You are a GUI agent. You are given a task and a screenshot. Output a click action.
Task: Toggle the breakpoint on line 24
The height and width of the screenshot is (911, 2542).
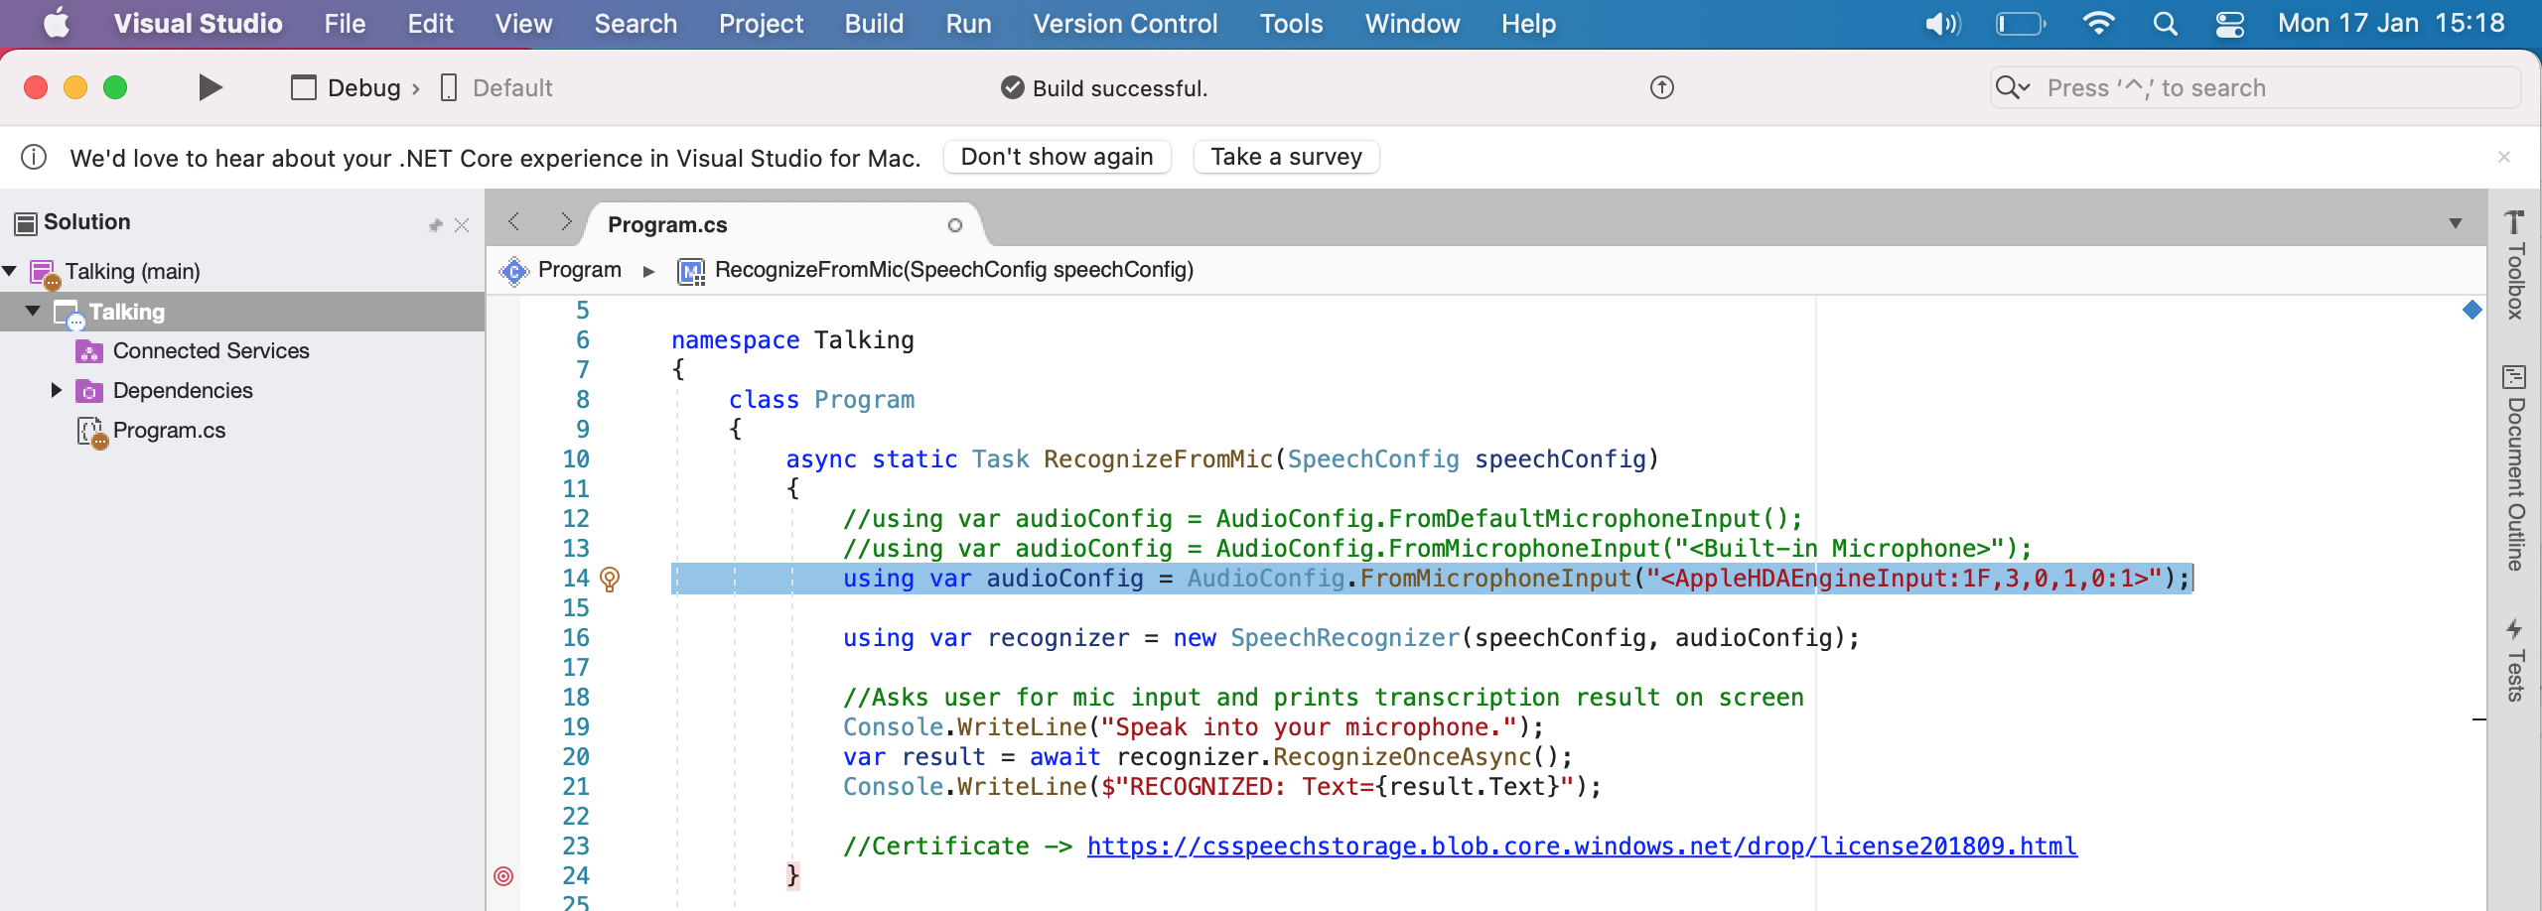pyautogui.click(x=505, y=875)
